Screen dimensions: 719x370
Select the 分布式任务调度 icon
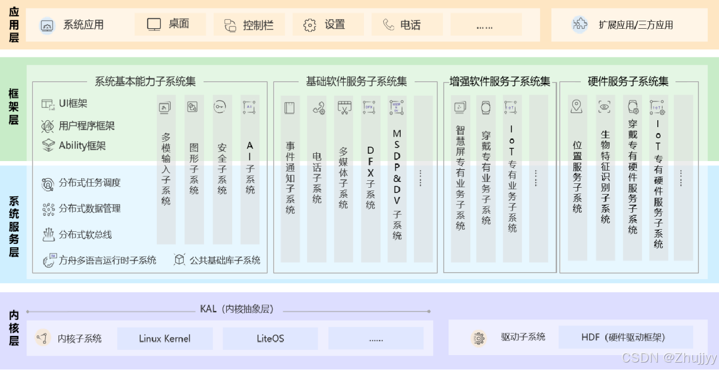[48, 183]
